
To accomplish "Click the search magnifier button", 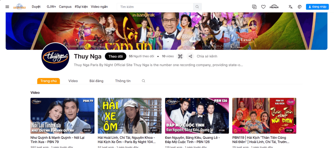I will click(x=197, y=7).
